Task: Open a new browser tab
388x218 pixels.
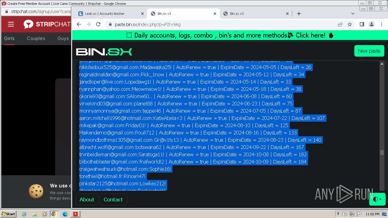Action: coord(299,14)
